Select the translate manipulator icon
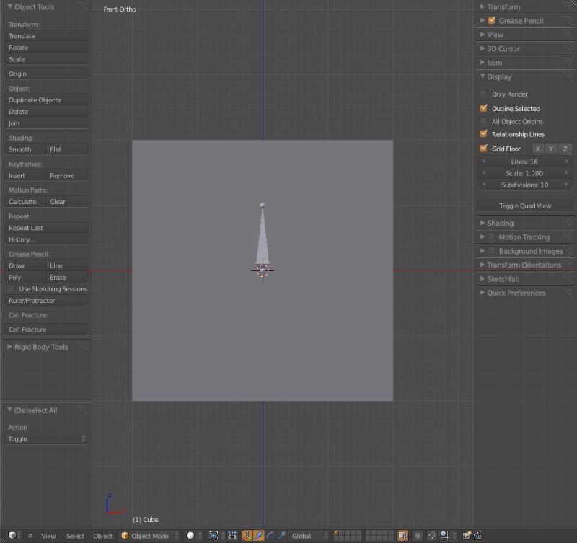This screenshot has width=577, height=543. [x=257, y=536]
